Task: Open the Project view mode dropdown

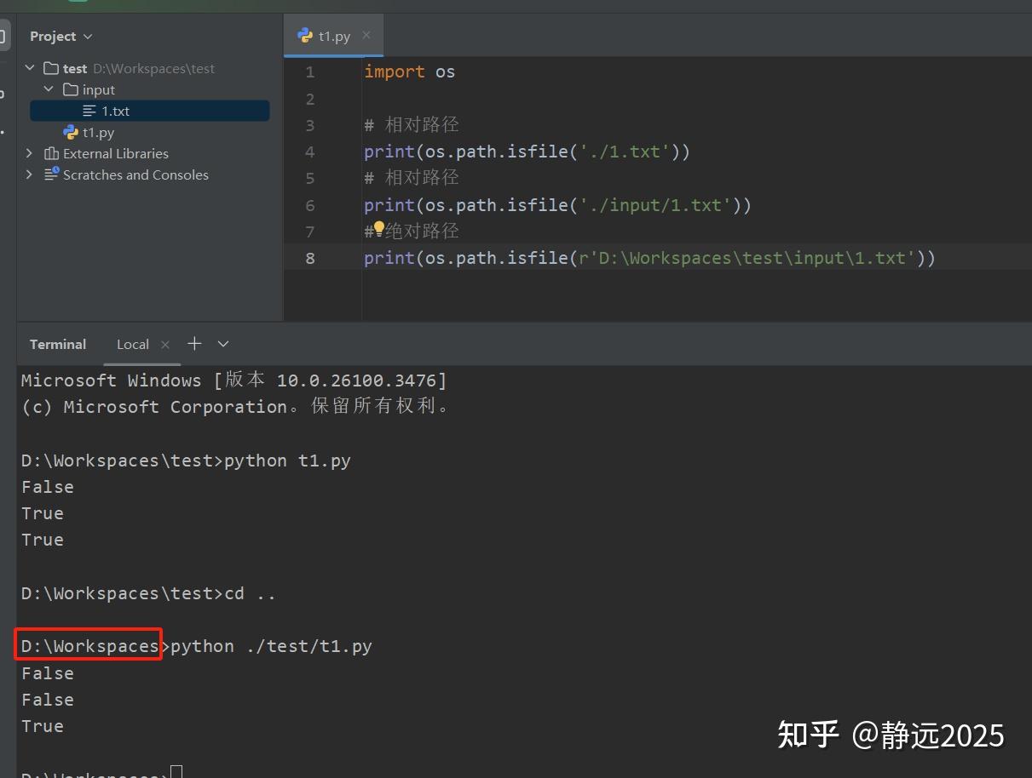Action: point(88,36)
